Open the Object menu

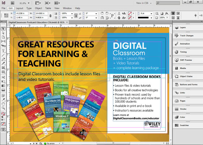38,8
